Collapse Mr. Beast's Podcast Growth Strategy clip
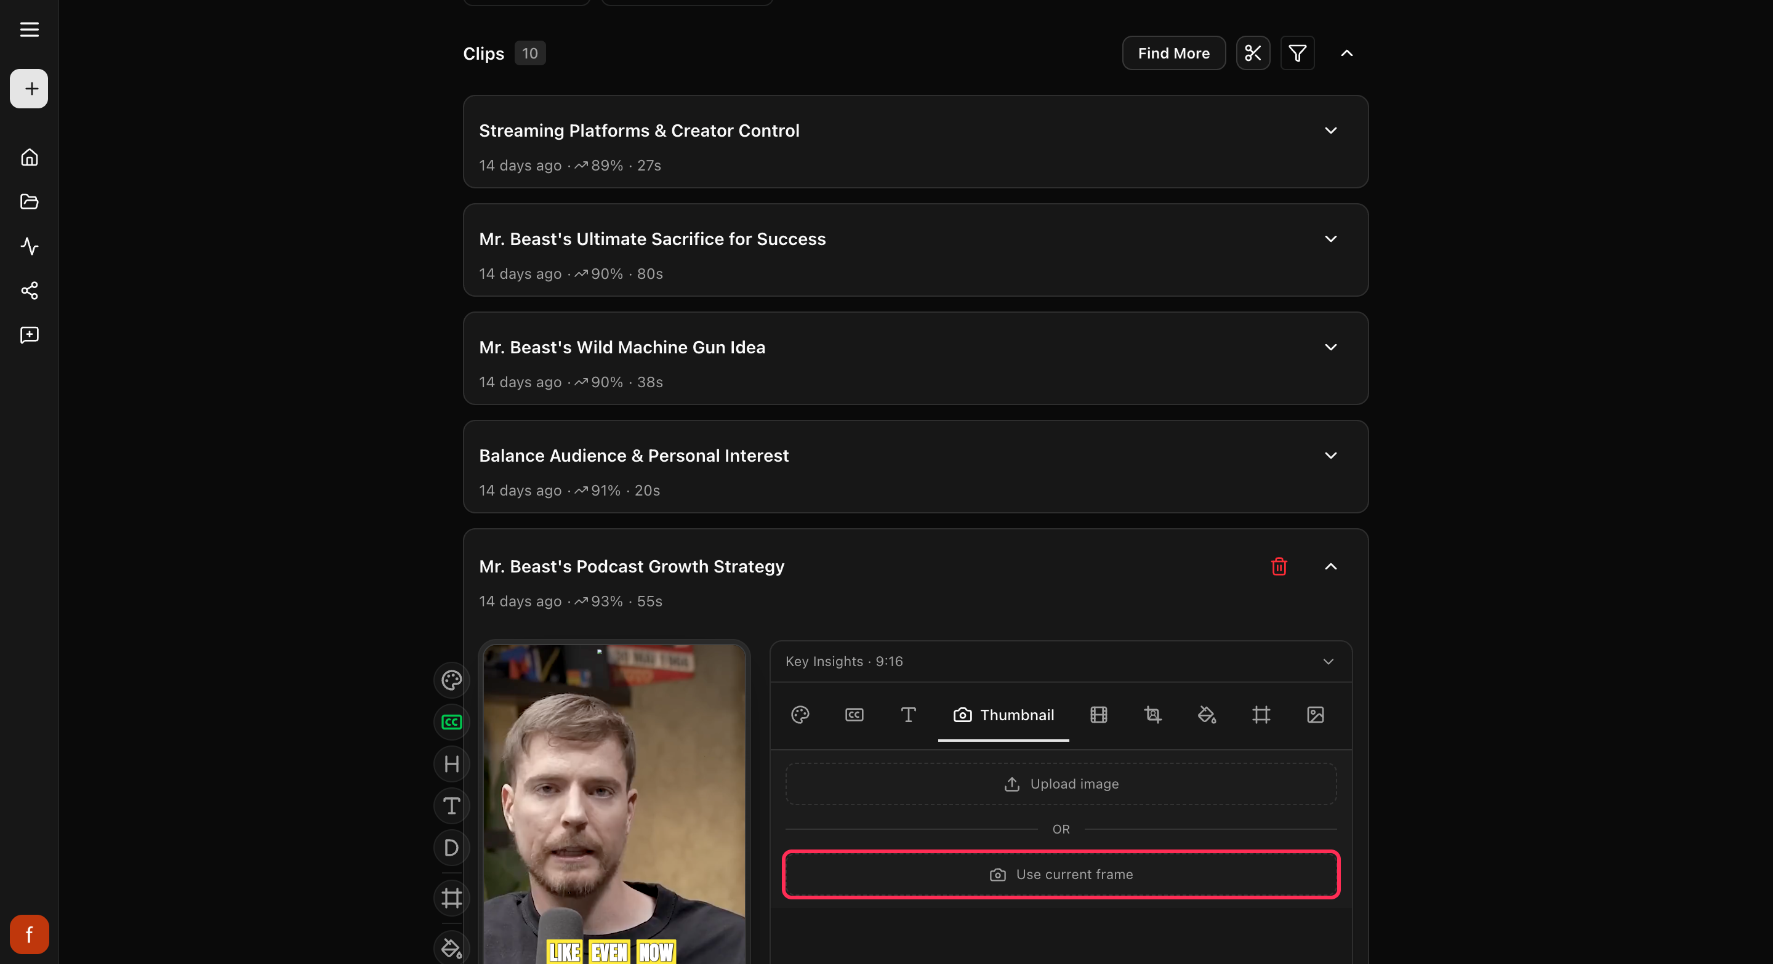The height and width of the screenshot is (964, 1773). click(x=1330, y=566)
